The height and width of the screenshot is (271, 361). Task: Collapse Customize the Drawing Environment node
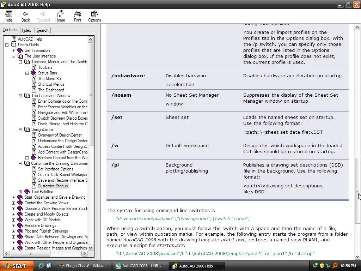point(20,164)
